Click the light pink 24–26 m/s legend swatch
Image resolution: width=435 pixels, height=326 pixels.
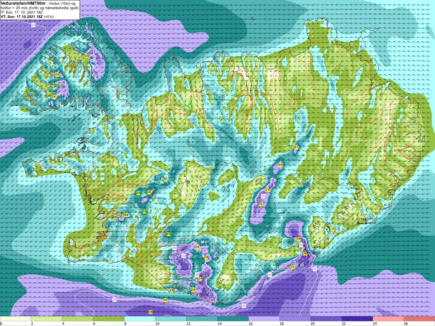(x=388, y=319)
